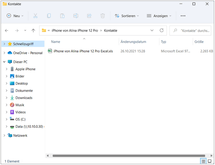Click the Kontakte search box
Screen dimensions: 215x165
[x=190, y=30]
